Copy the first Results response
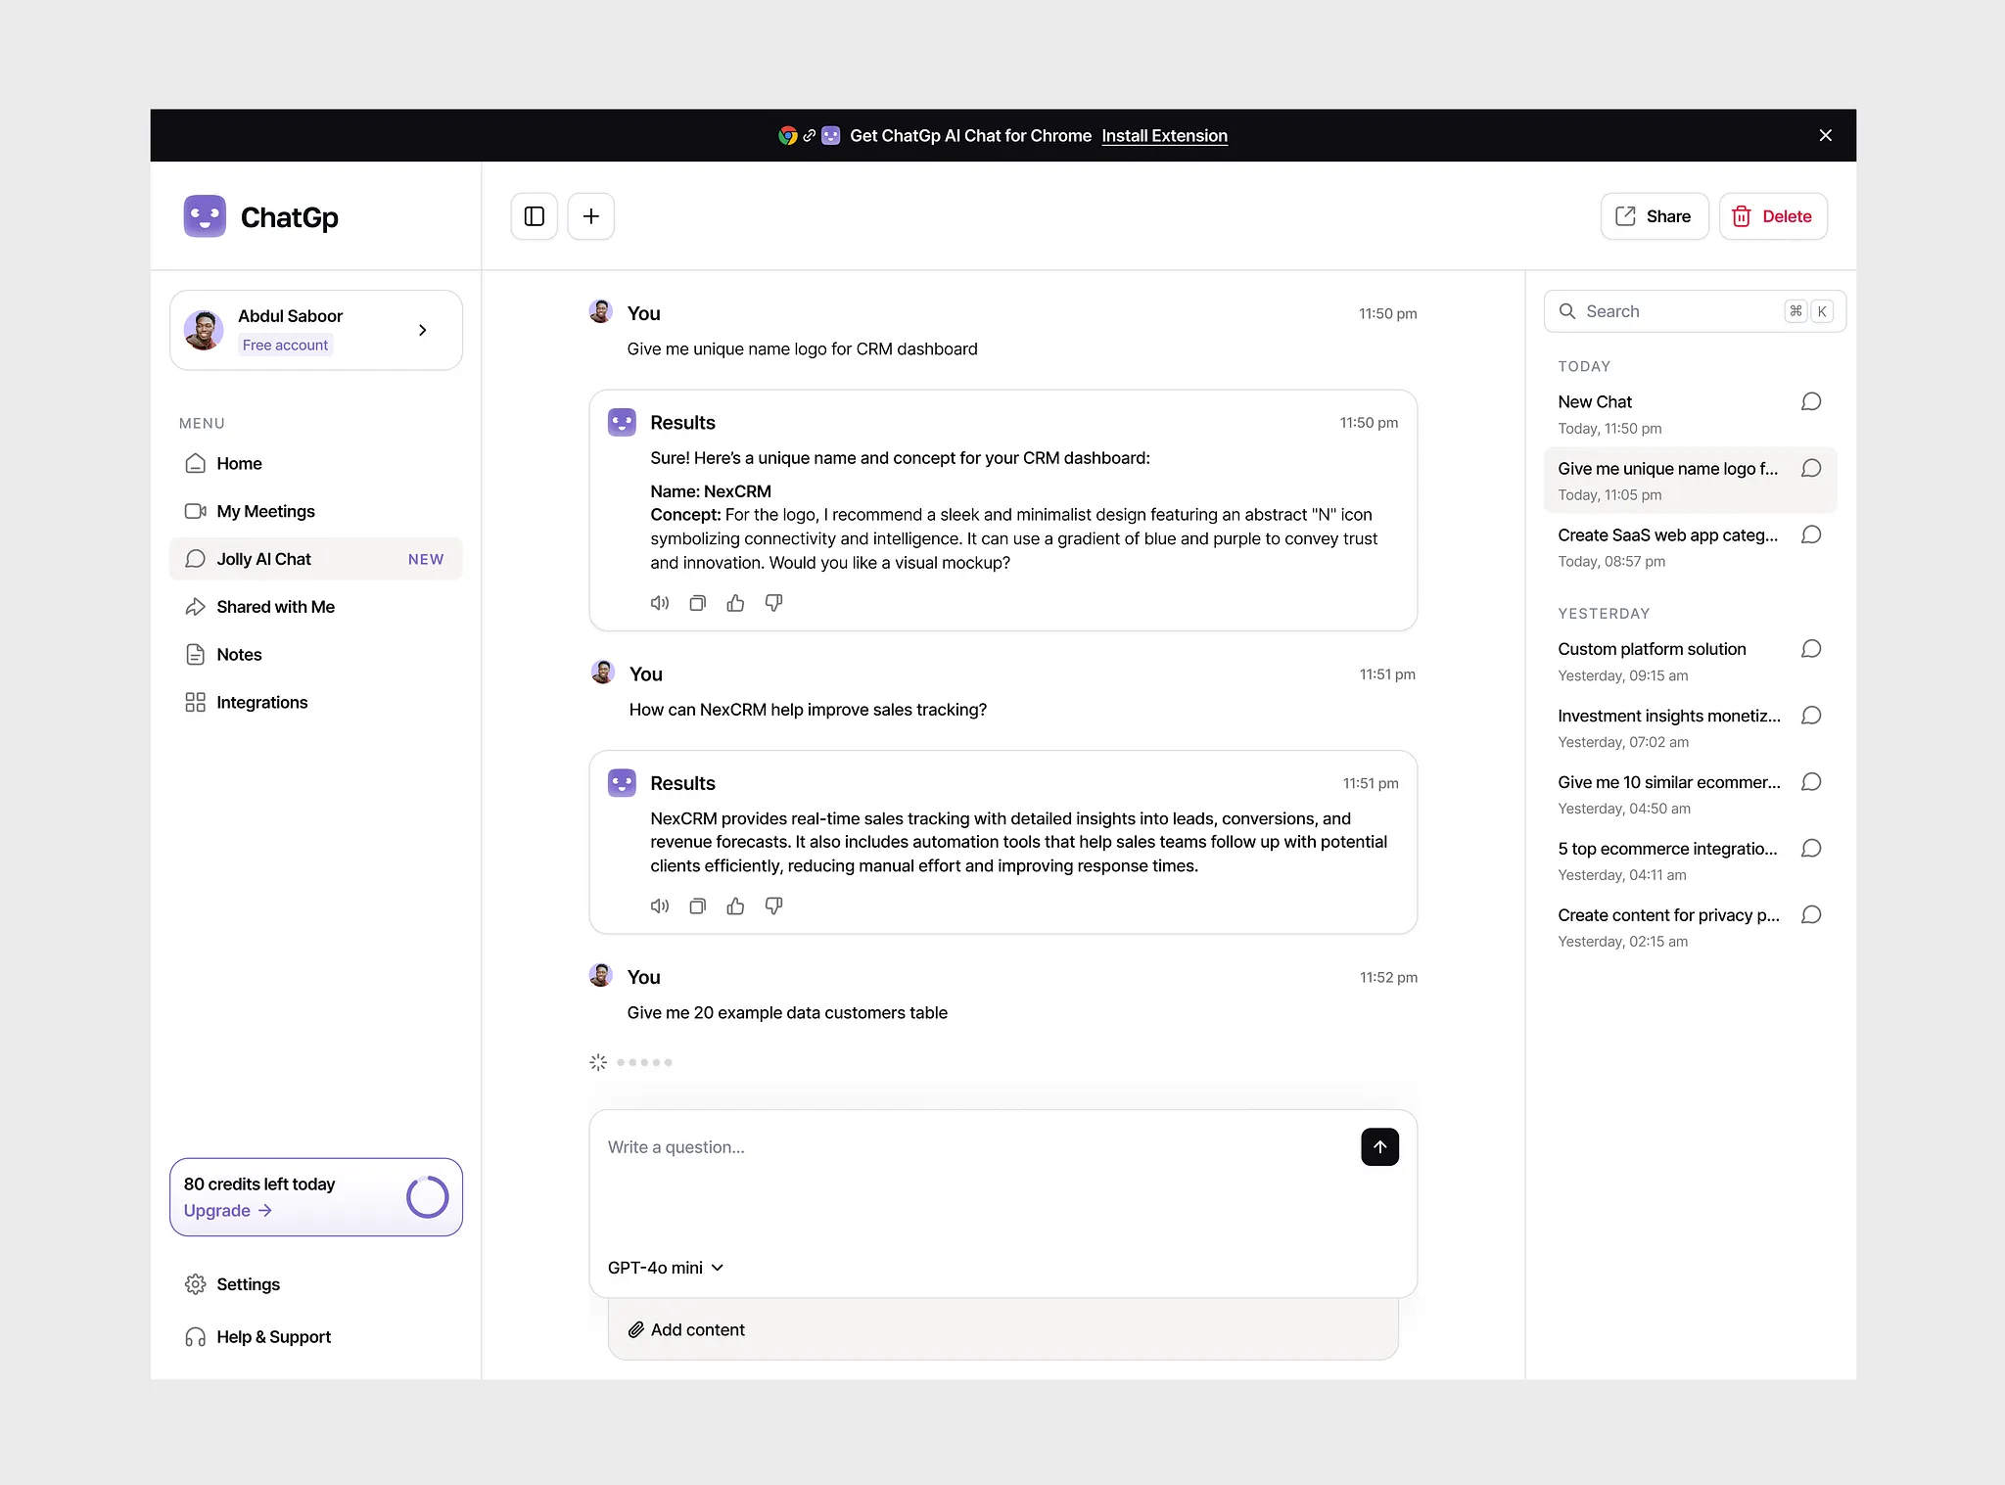This screenshot has height=1485, width=2005. coord(697,603)
